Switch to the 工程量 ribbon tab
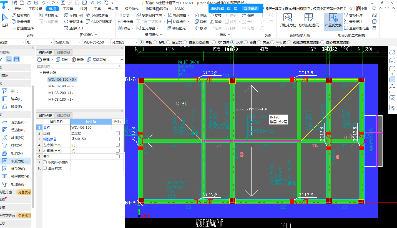Image resolution: width=397 pixels, height=228 pixels. pyautogui.click(x=68, y=9)
